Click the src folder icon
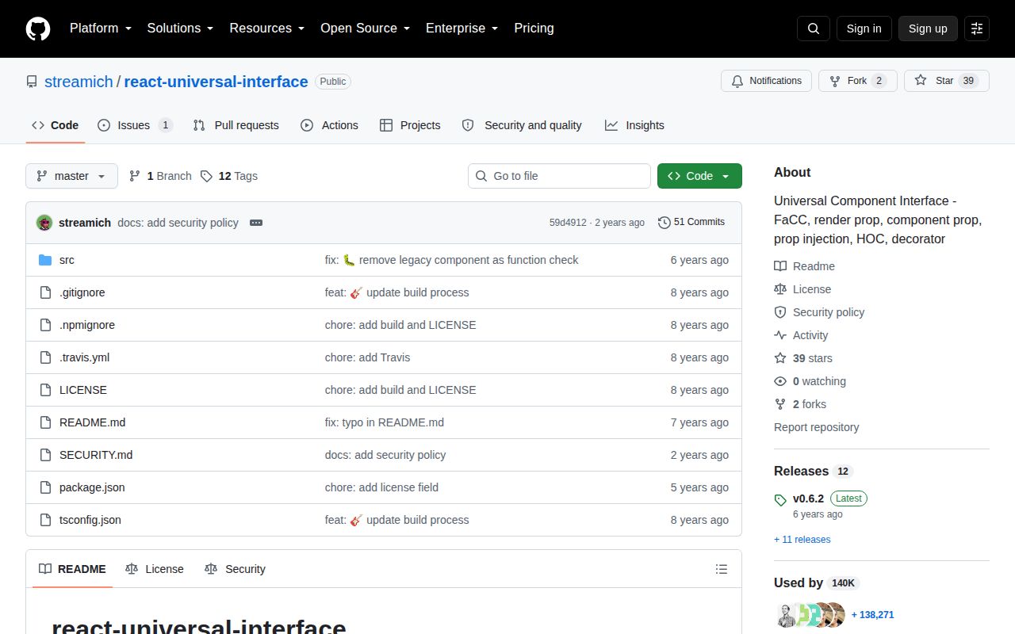The height and width of the screenshot is (634, 1015). coord(45,260)
